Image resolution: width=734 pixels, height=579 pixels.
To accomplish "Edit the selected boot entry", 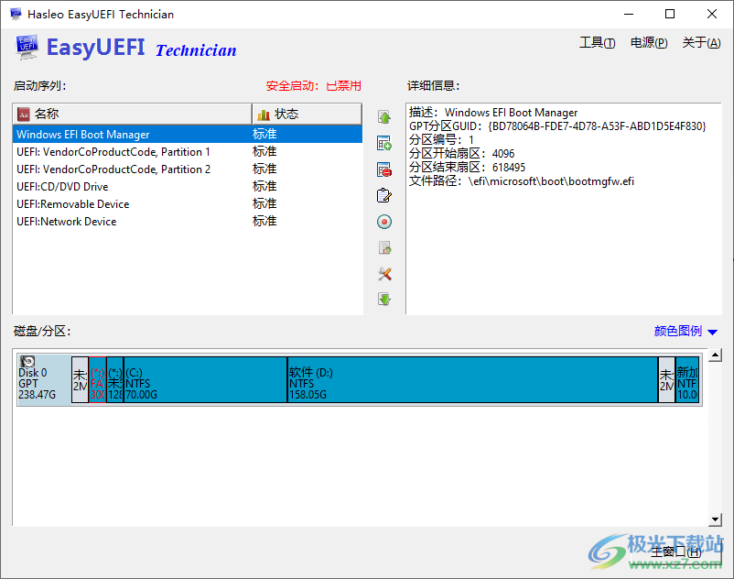I will pyautogui.click(x=384, y=195).
